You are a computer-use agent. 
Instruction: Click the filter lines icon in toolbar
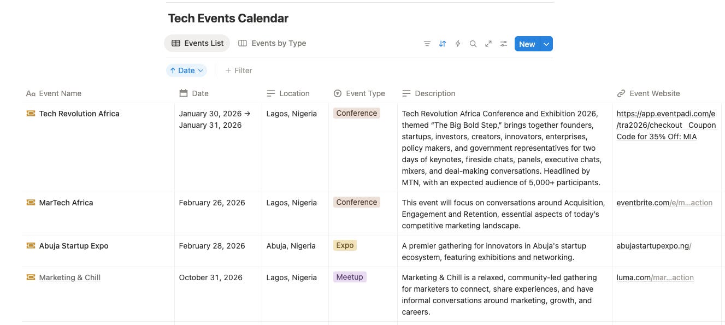click(x=427, y=44)
